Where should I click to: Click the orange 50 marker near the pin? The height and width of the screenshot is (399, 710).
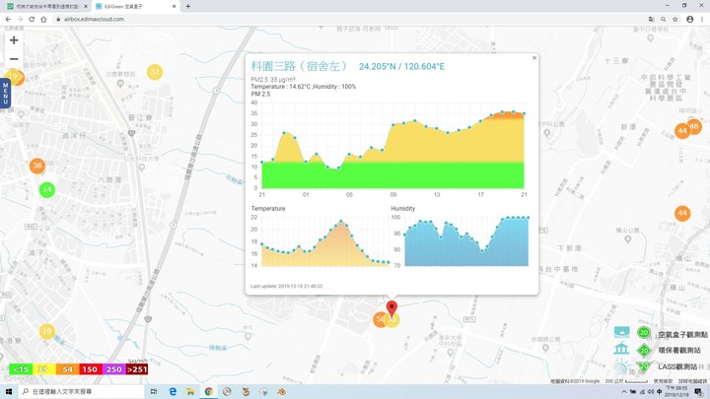tap(380, 319)
